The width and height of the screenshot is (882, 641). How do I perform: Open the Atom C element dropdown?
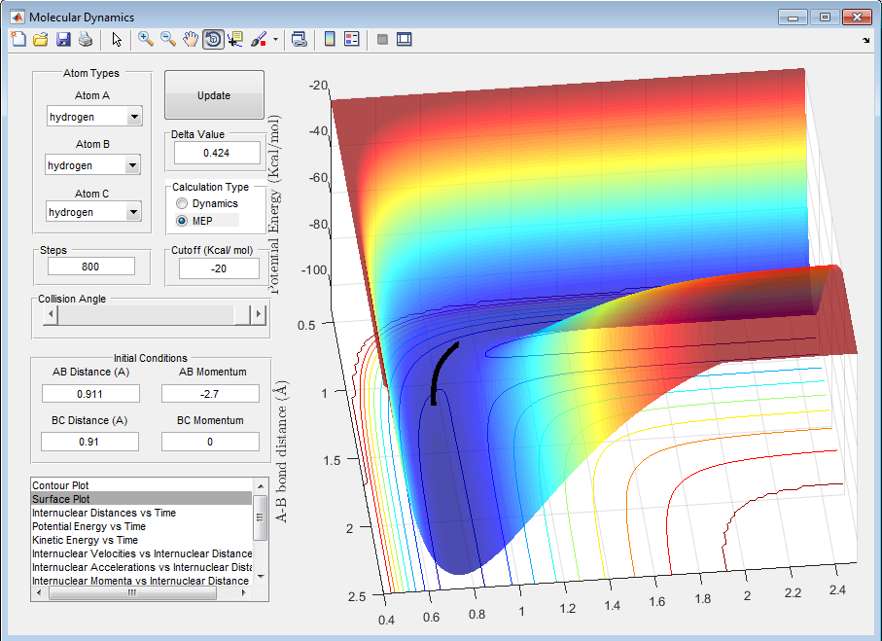pyautogui.click(x=133, y=213)
